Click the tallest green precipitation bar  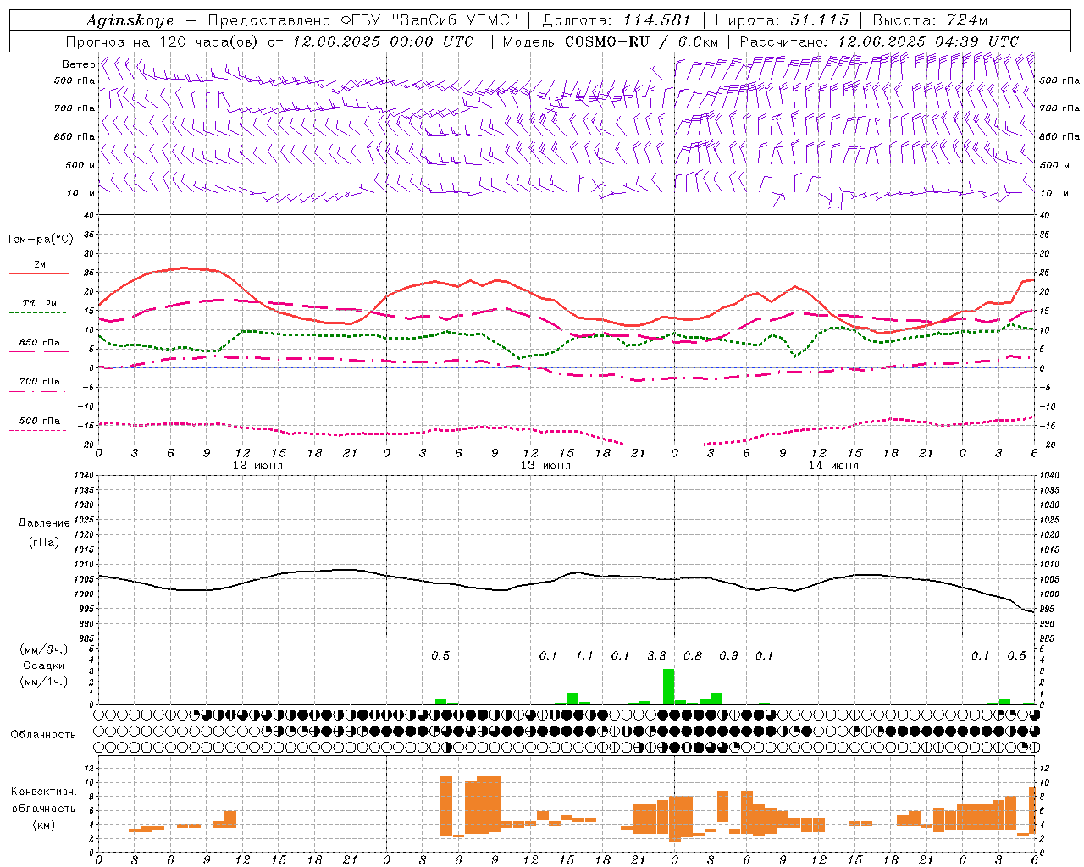pyautogui.click(x=668, y=687)
